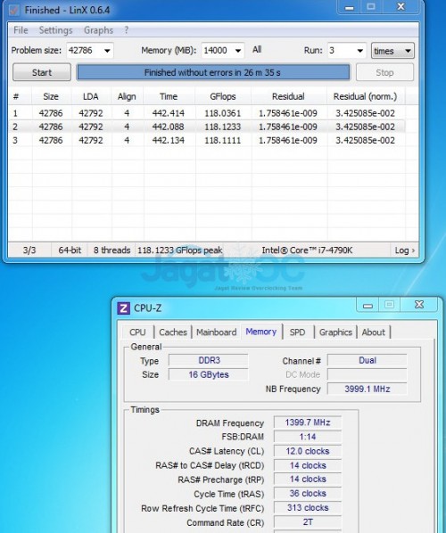Click the Start button
The image size is (446, 533).
point(42,72)
